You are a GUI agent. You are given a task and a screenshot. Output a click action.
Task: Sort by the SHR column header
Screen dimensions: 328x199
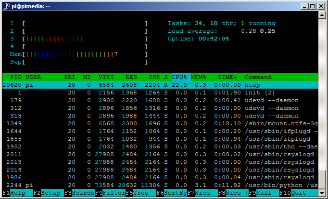point(154,77)
